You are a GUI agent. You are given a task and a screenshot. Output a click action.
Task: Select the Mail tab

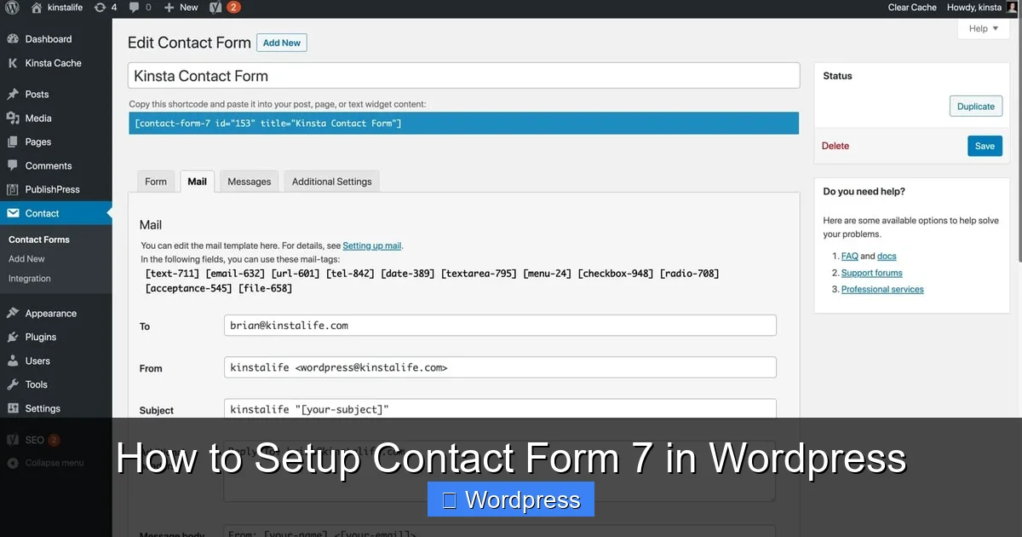point(197,182)
